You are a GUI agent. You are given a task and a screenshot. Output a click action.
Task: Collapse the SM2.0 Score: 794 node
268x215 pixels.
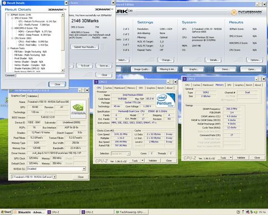tap(12, 18)
